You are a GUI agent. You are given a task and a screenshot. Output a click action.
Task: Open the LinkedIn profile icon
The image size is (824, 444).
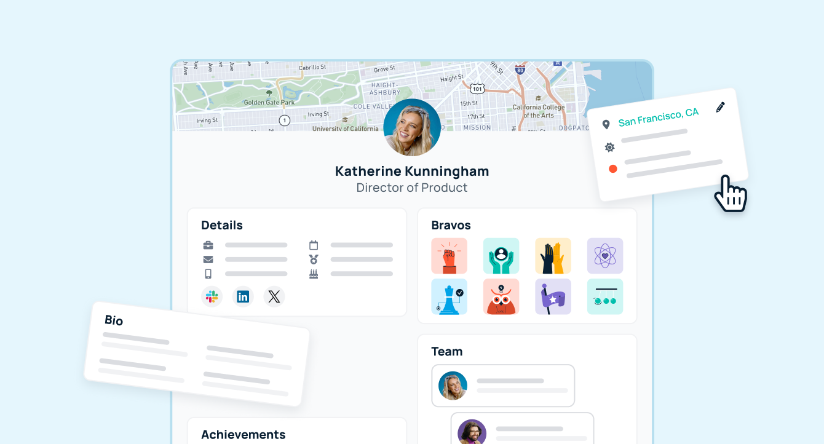(x=243, y=297)
